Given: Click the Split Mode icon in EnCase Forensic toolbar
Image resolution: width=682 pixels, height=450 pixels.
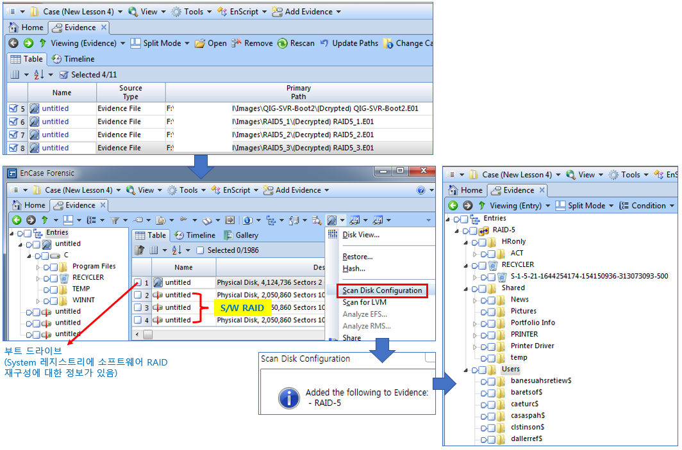Looking at the screenshot, I should coord(69,220).
